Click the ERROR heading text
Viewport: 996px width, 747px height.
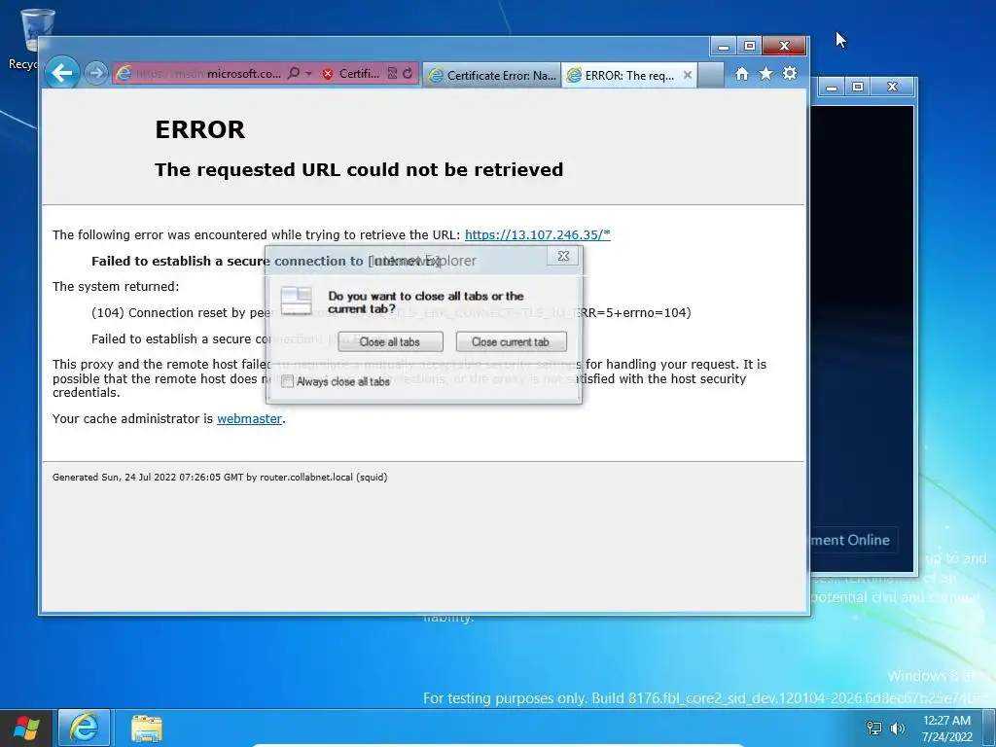[x=199, y=129]
